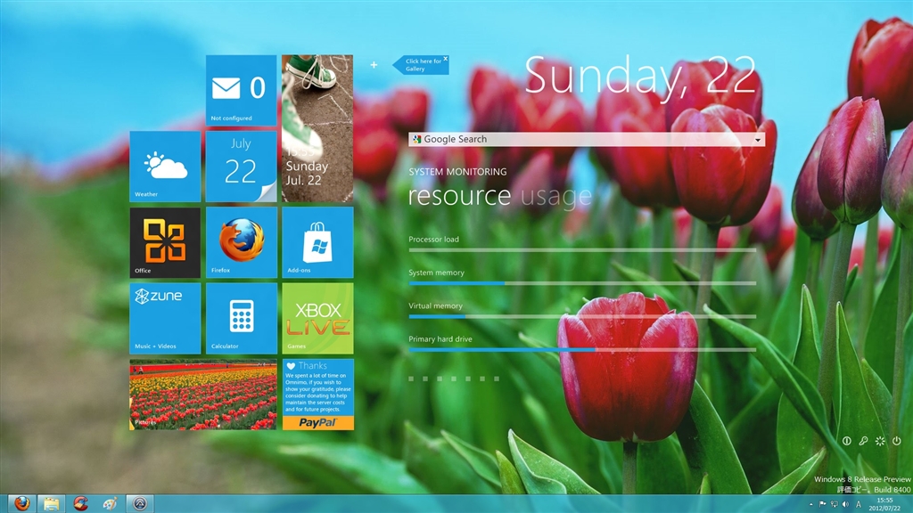The height and width of the screenshot is (513, 913).
Task: Open the Add-ons shopping bag tile
Action: point(317,242)
